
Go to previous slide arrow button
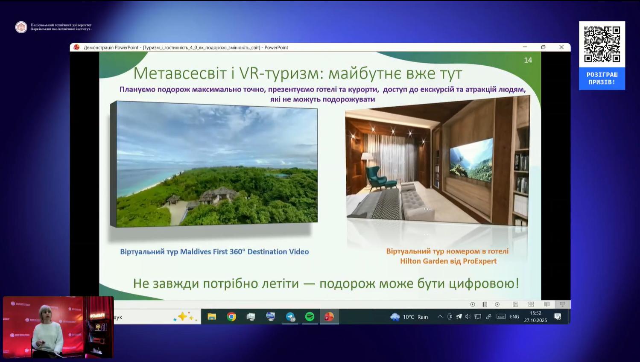473,304
